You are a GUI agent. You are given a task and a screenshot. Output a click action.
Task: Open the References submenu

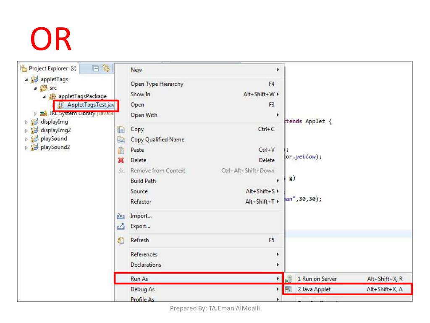point(199,254)
